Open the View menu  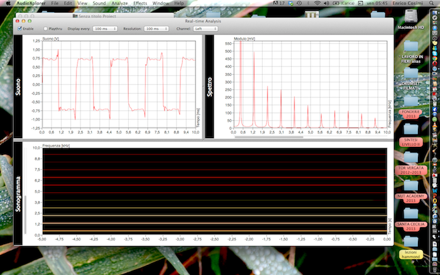tap(82, 3)
